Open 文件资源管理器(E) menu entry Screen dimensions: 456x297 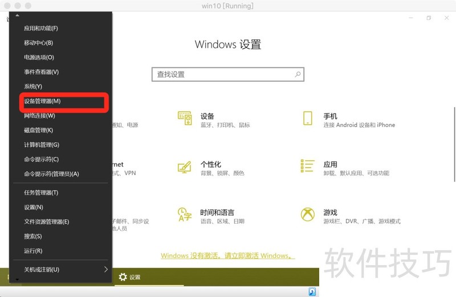click(x=60, y=222)
